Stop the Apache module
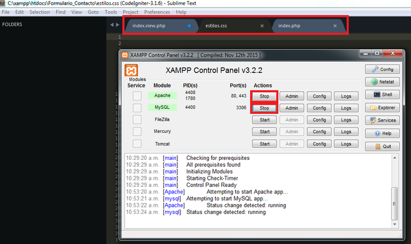 (x=264, y=96)
